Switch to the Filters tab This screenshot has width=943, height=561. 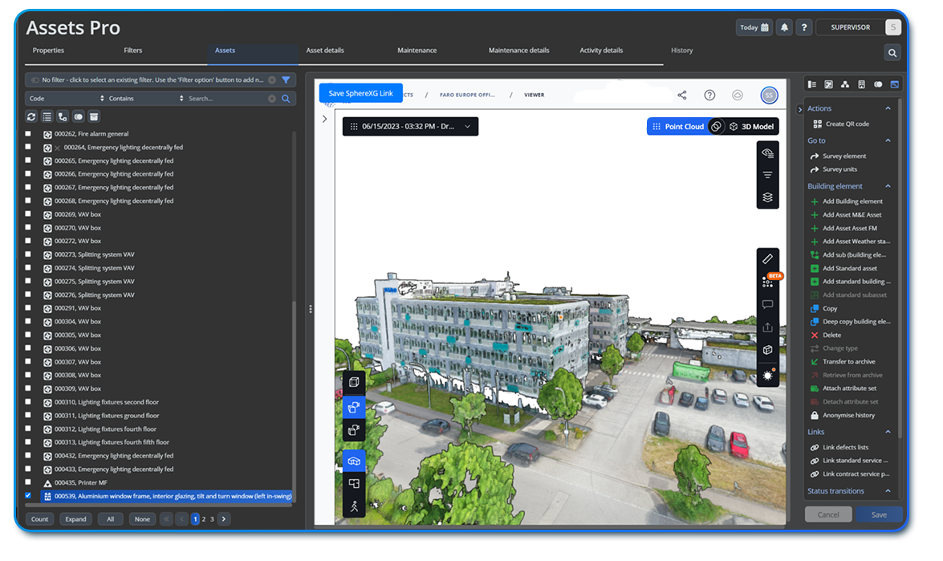(x=133, y=51)
